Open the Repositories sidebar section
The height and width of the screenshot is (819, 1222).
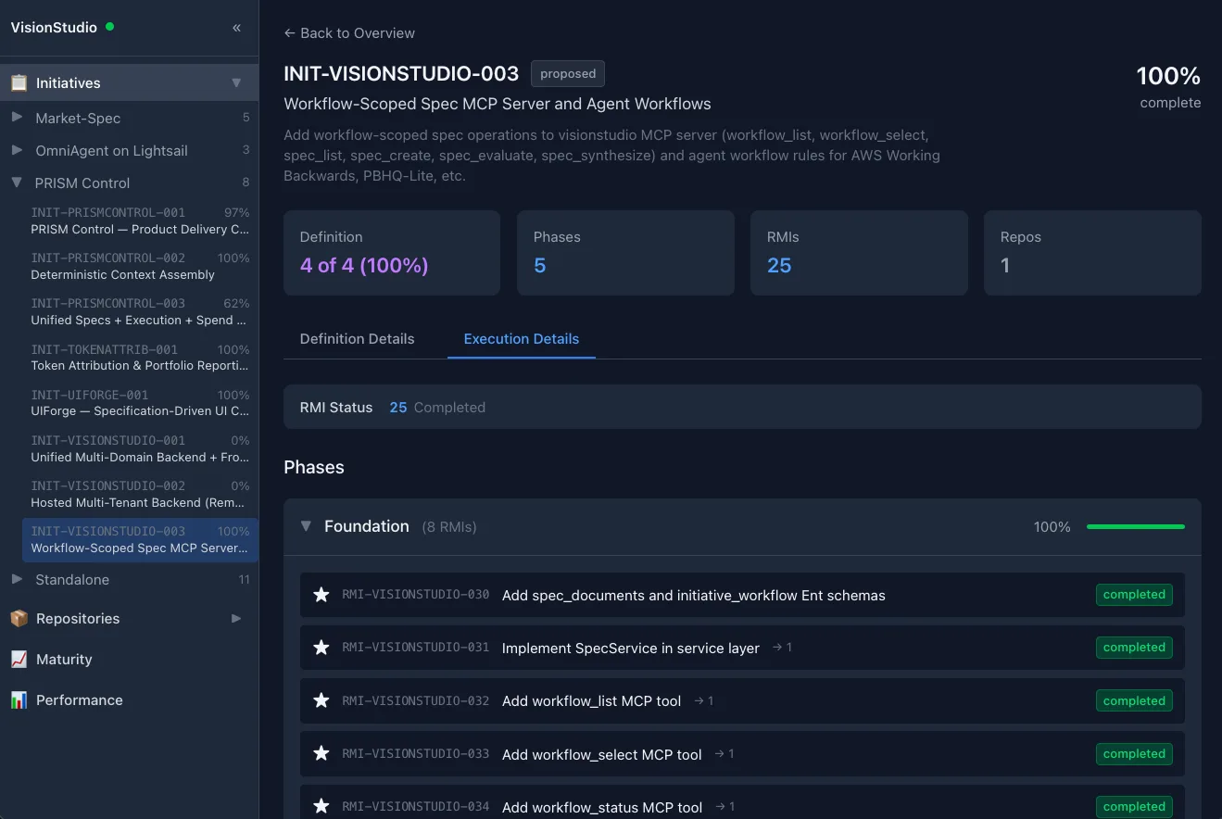(x=129, y=618)
